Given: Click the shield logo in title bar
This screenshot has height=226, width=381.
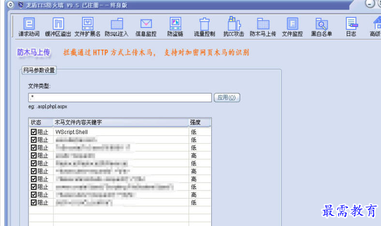Looking at the screenshot, I should (x=21, y=5).
